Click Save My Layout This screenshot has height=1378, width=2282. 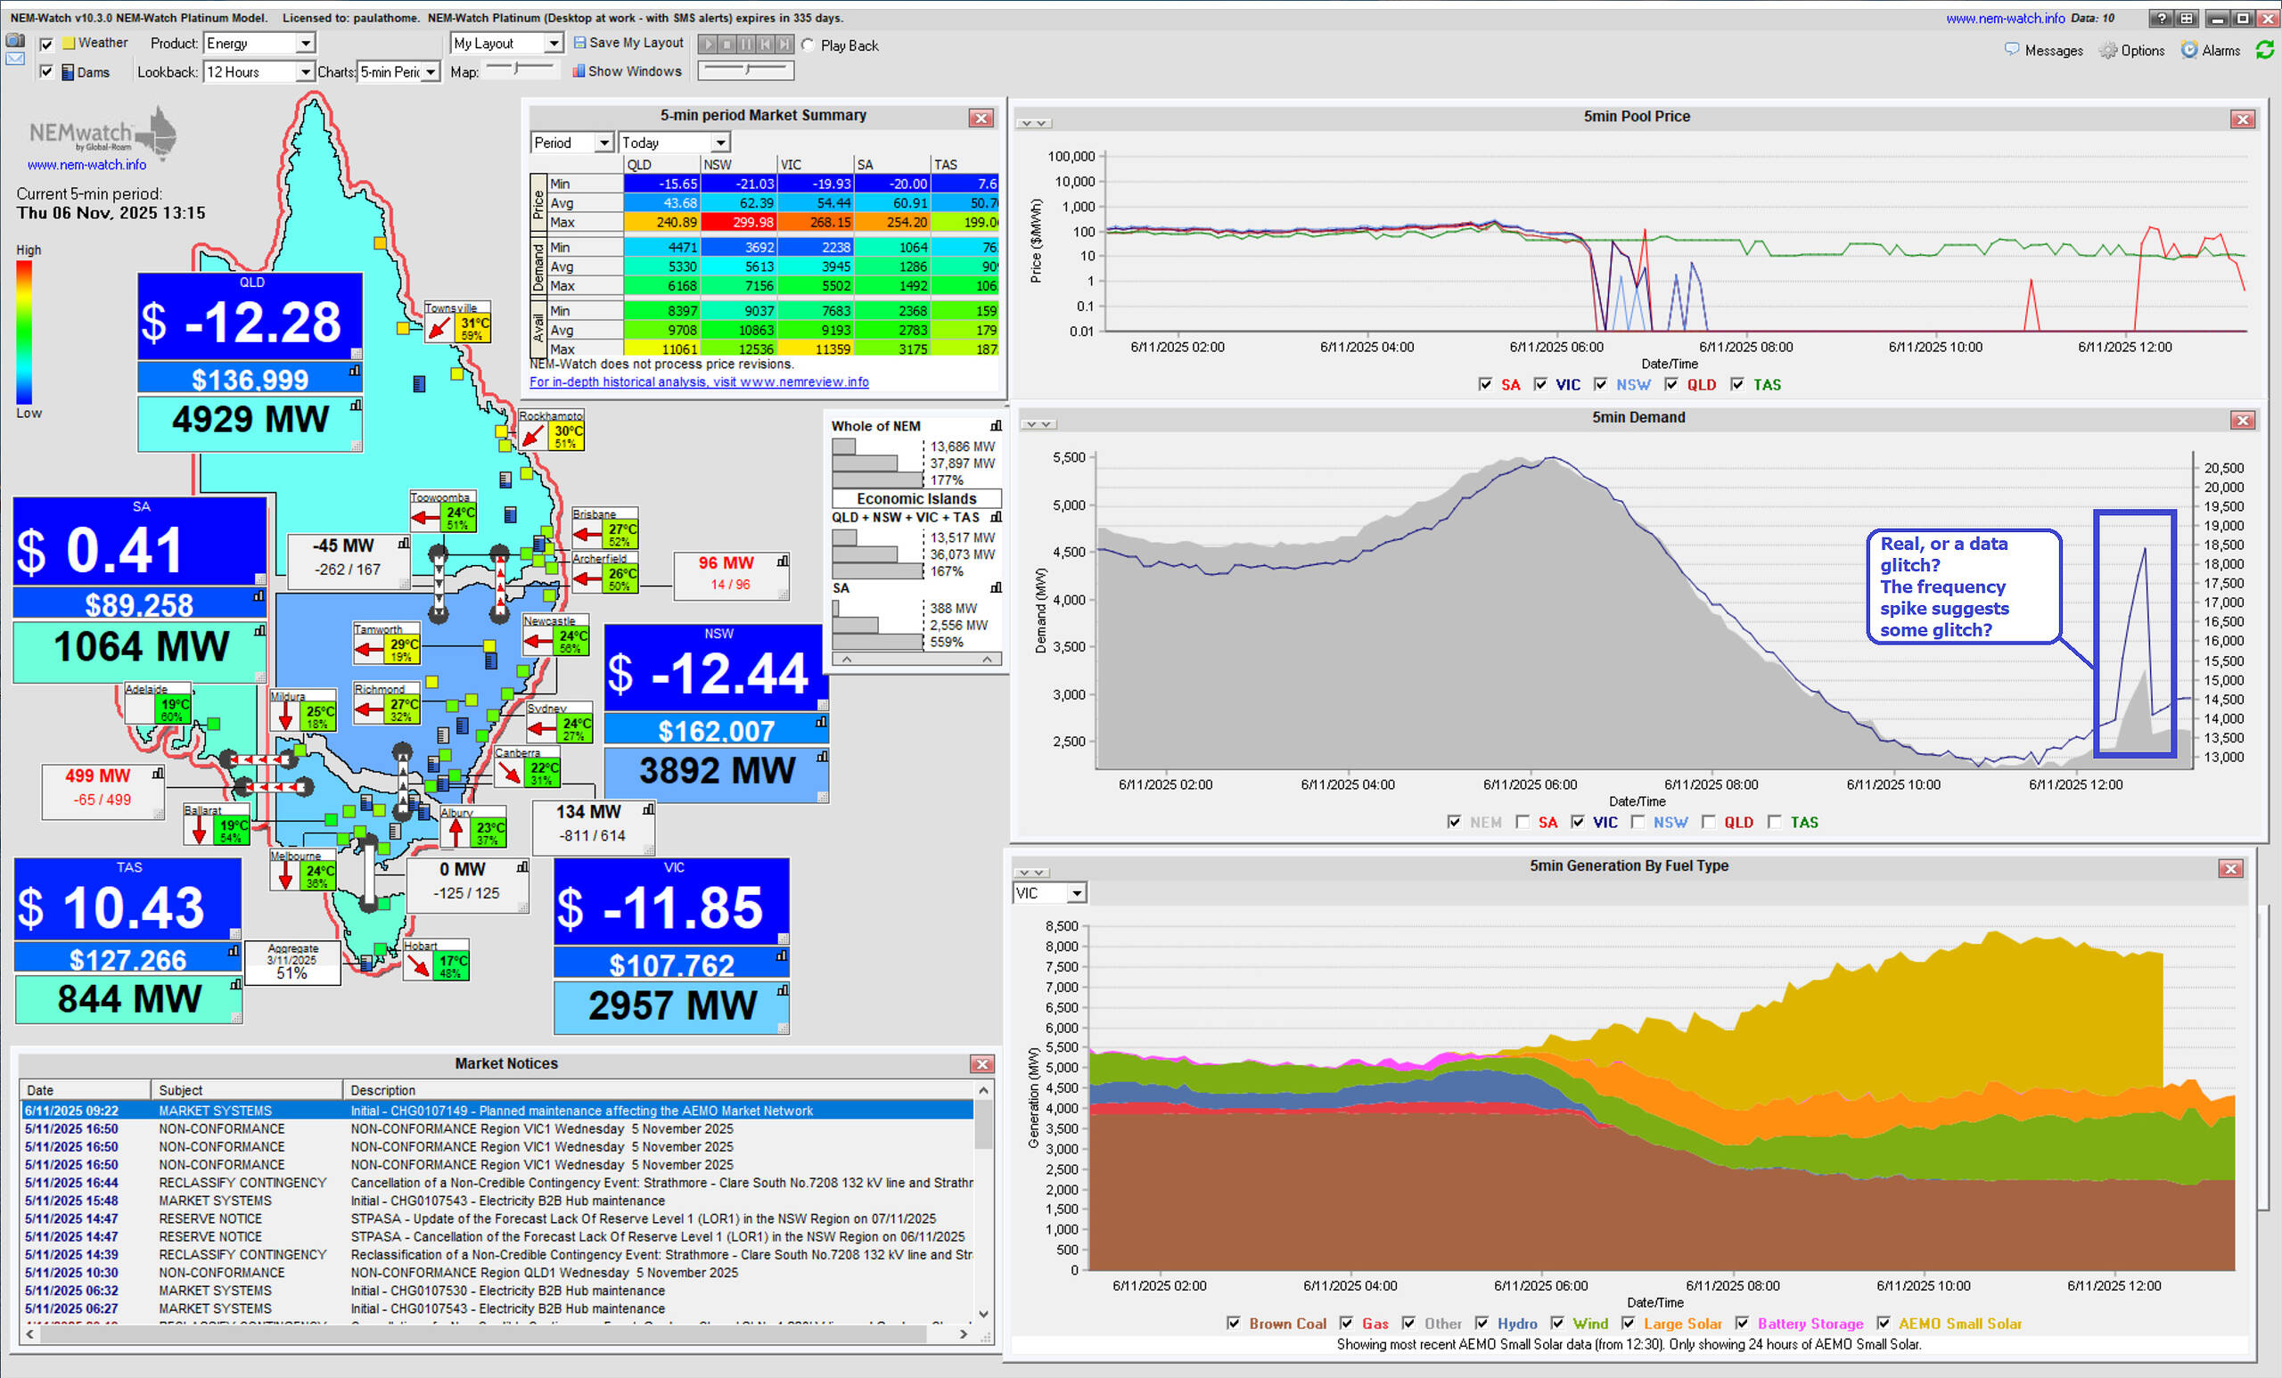tap(628, 43)
